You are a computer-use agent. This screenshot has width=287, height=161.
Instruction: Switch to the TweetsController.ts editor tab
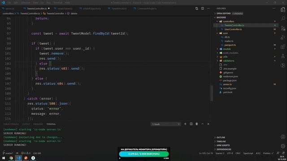(36, 8)
